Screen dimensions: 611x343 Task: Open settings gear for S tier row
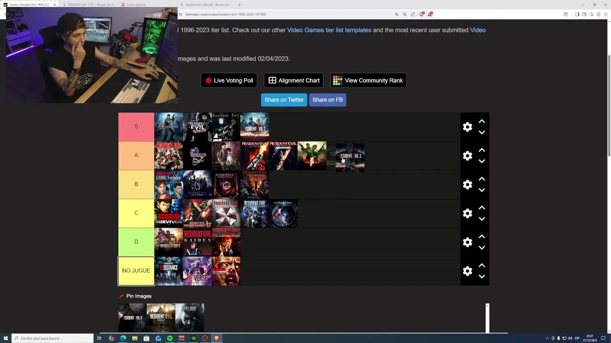(x=467, y=127)
